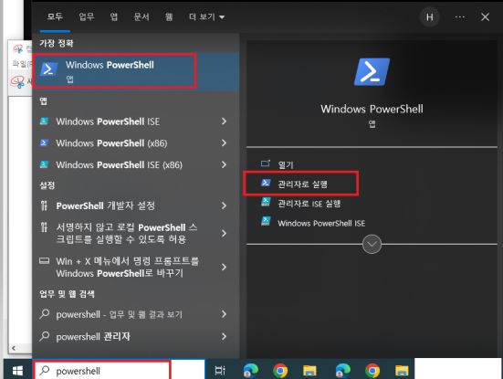Click the H account avatar

430,17
